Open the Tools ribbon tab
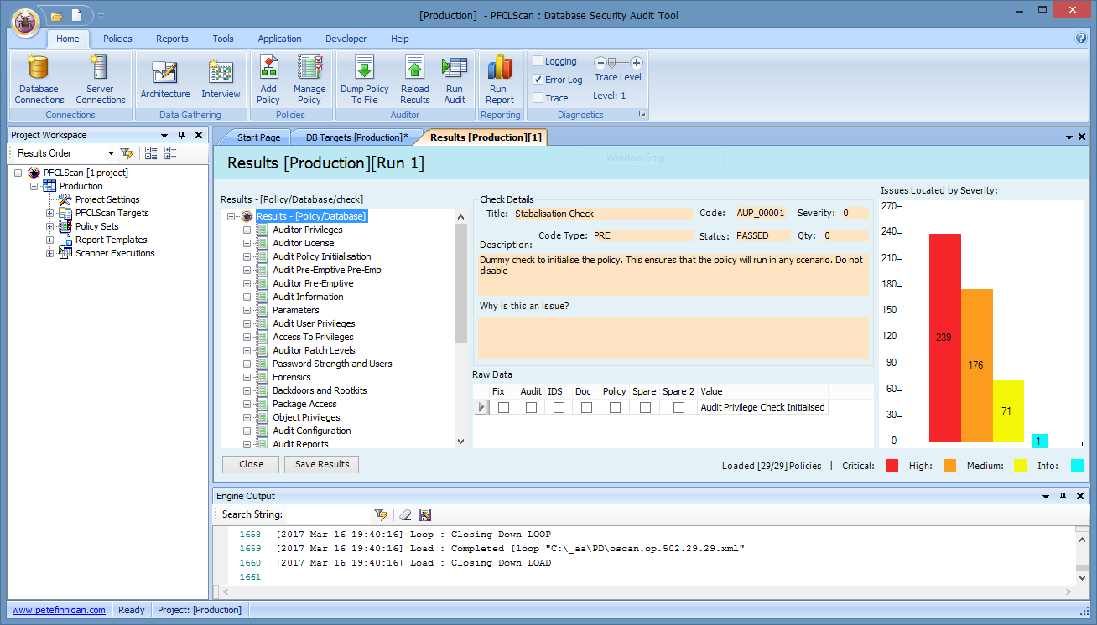 pyautogui.click(x=223, y=39)
